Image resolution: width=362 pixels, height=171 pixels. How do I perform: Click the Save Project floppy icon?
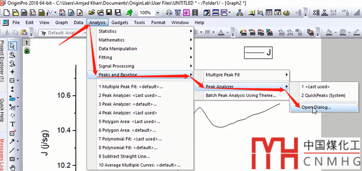(109, 13)
